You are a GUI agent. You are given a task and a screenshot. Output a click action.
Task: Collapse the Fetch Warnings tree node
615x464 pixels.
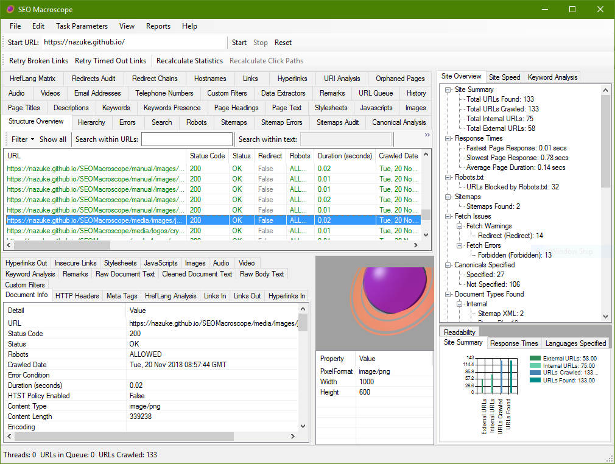(459, 227)
